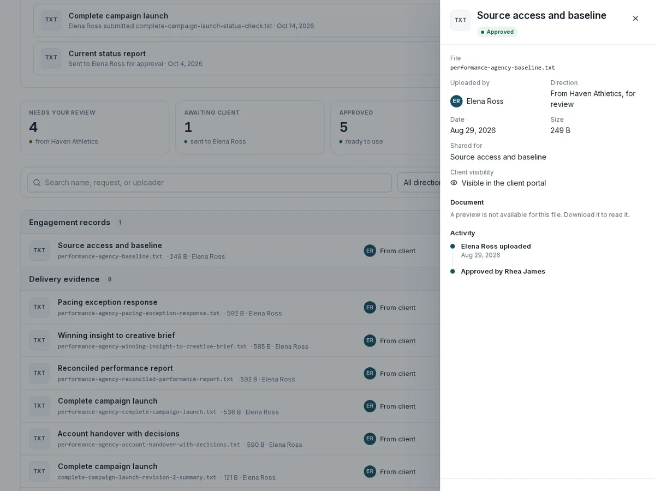Click TXT icon of the status-check submission card
655x491 pixels.
pyautogui.click(x=51, y=20)
